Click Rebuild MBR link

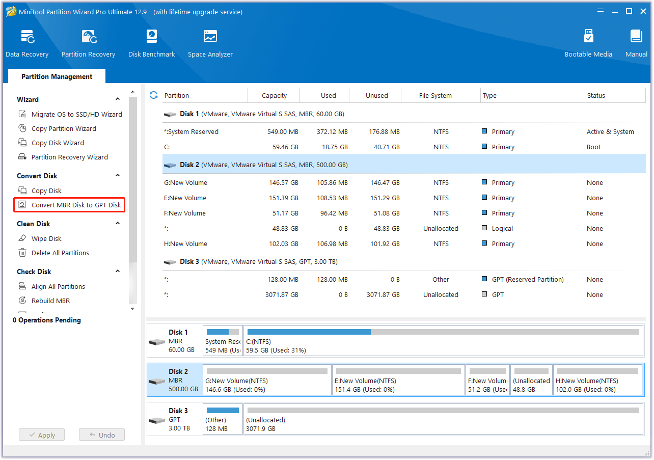51,301
